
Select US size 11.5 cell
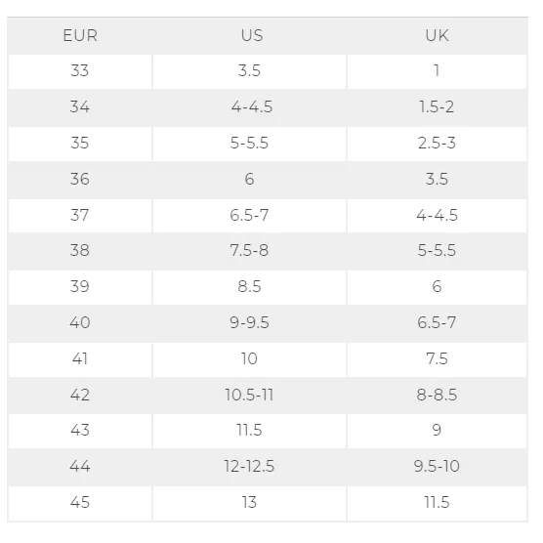(249, 431)
